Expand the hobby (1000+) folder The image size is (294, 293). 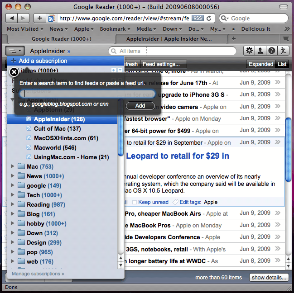click(x=12, y=223)
